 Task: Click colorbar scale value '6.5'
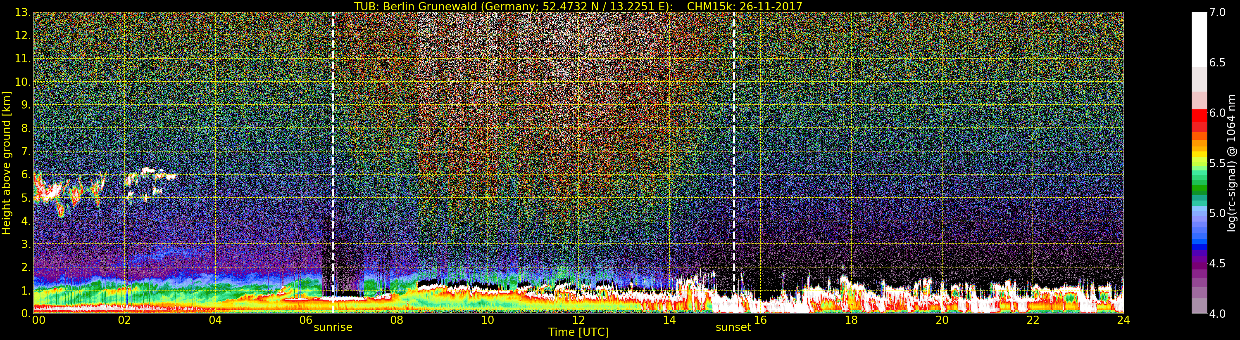click(x=1217, y=63)
